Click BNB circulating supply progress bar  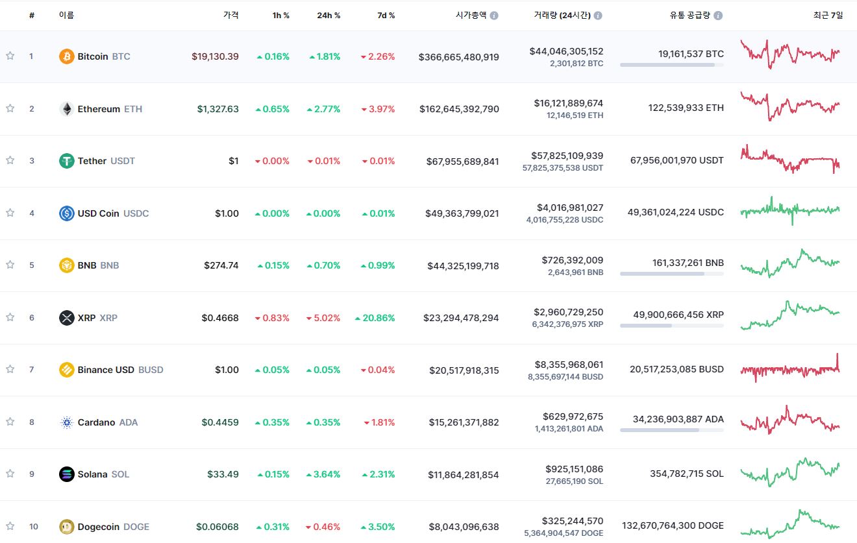[672, 274]
